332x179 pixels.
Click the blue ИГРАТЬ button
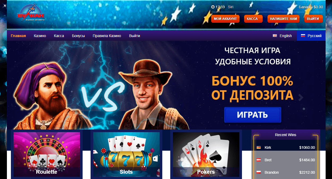tap(252, 115)
